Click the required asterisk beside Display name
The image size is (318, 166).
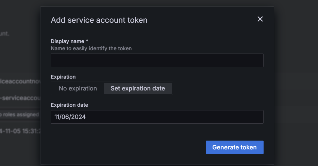point(87,41)
